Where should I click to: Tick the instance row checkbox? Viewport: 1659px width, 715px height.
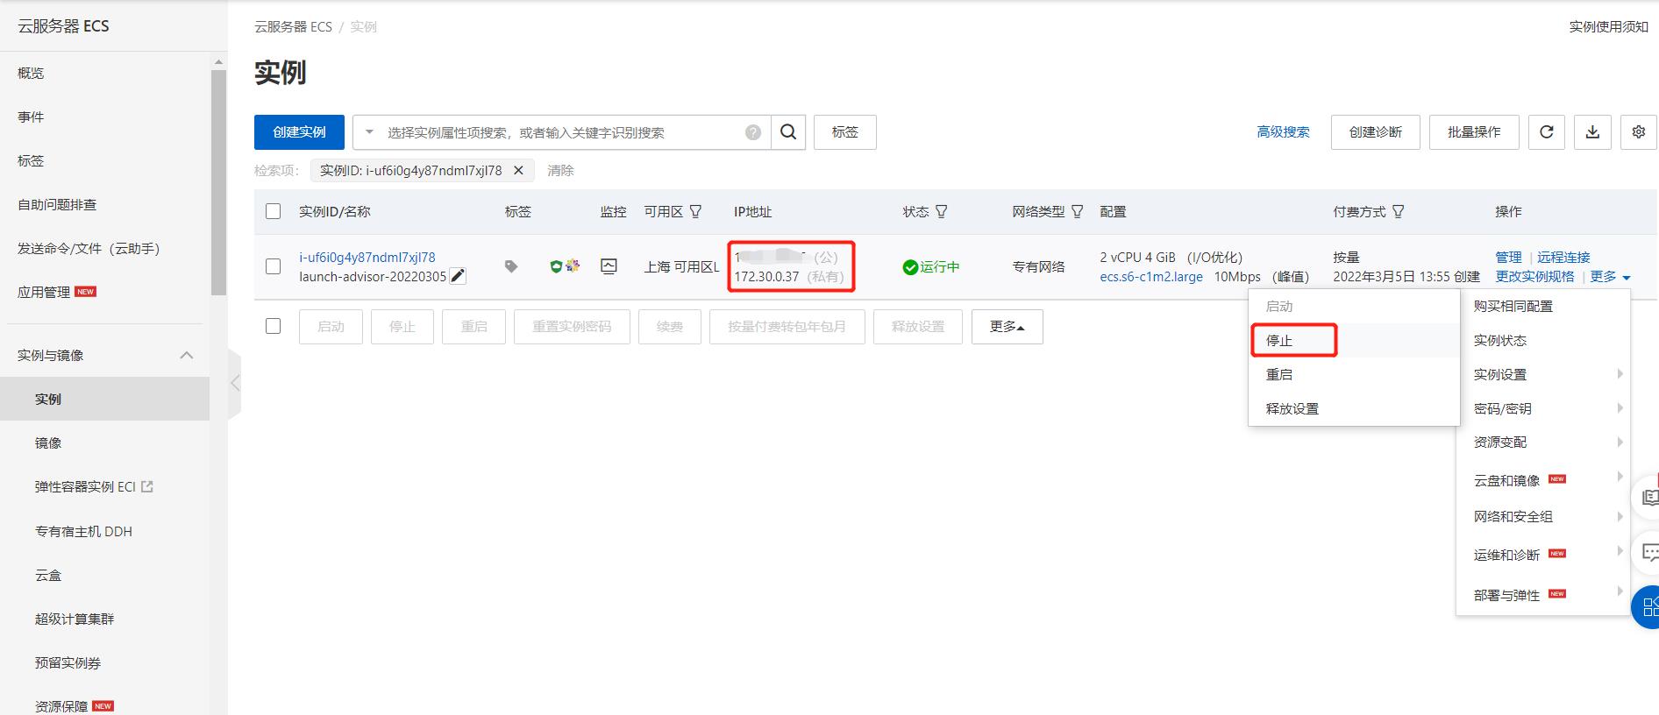(274, 266)
